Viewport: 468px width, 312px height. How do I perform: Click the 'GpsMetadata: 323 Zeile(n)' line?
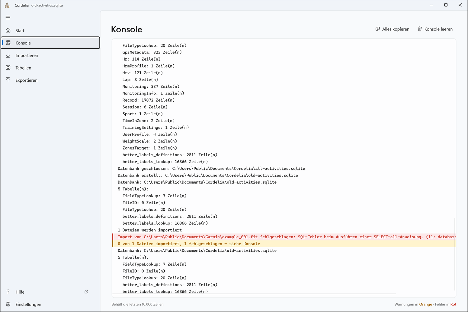(152, 52)
